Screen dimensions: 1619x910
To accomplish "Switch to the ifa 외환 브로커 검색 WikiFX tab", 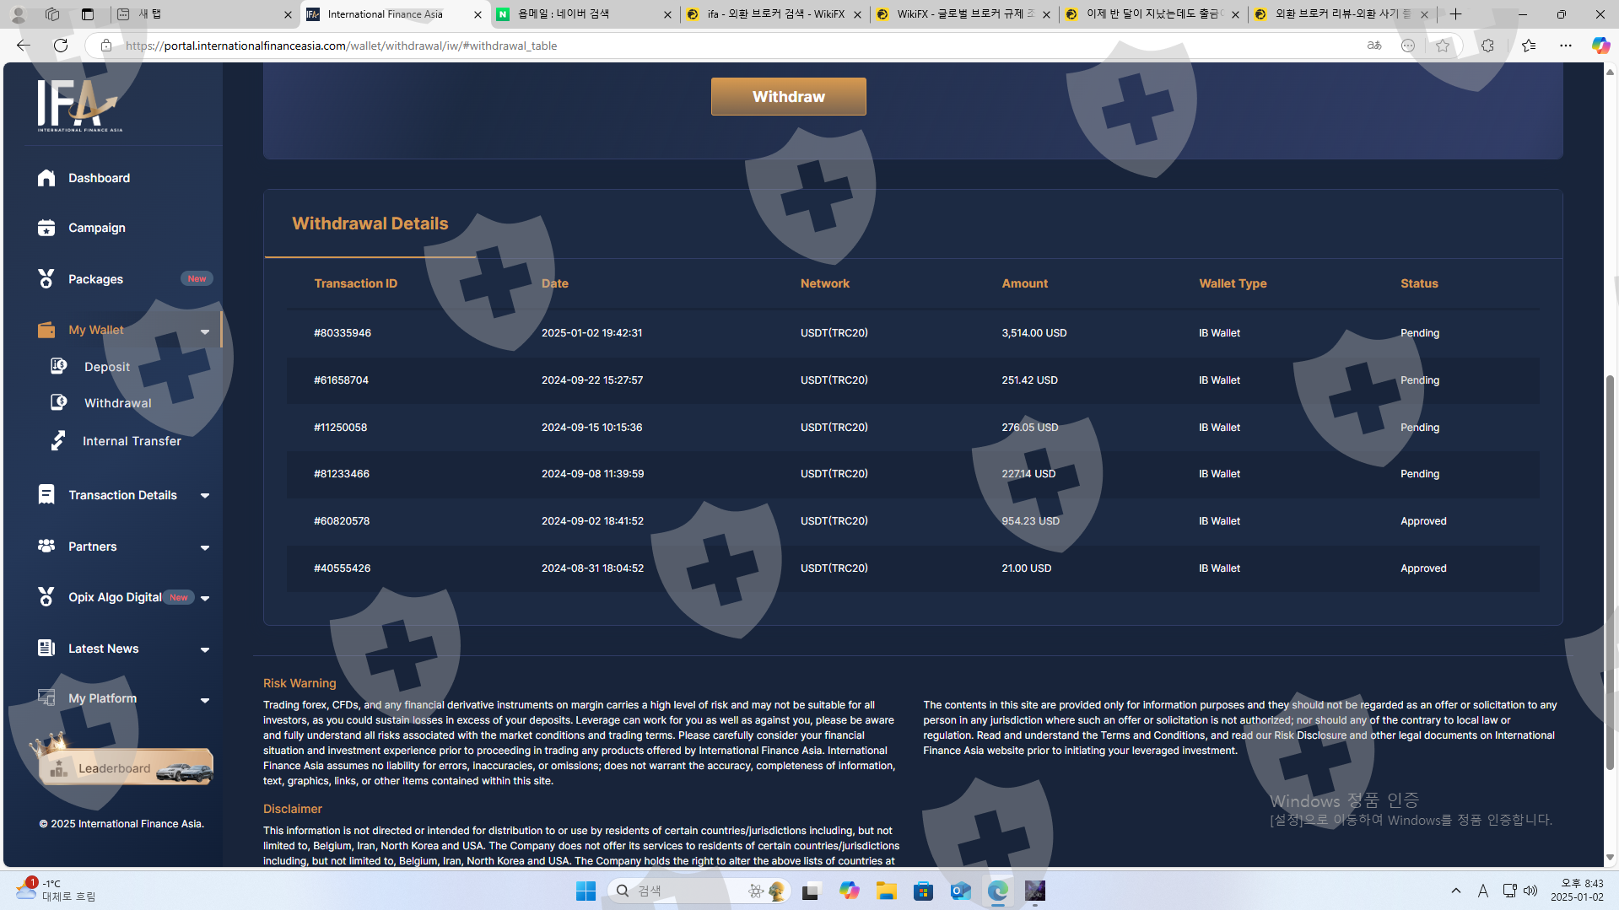I will point(774,14).
